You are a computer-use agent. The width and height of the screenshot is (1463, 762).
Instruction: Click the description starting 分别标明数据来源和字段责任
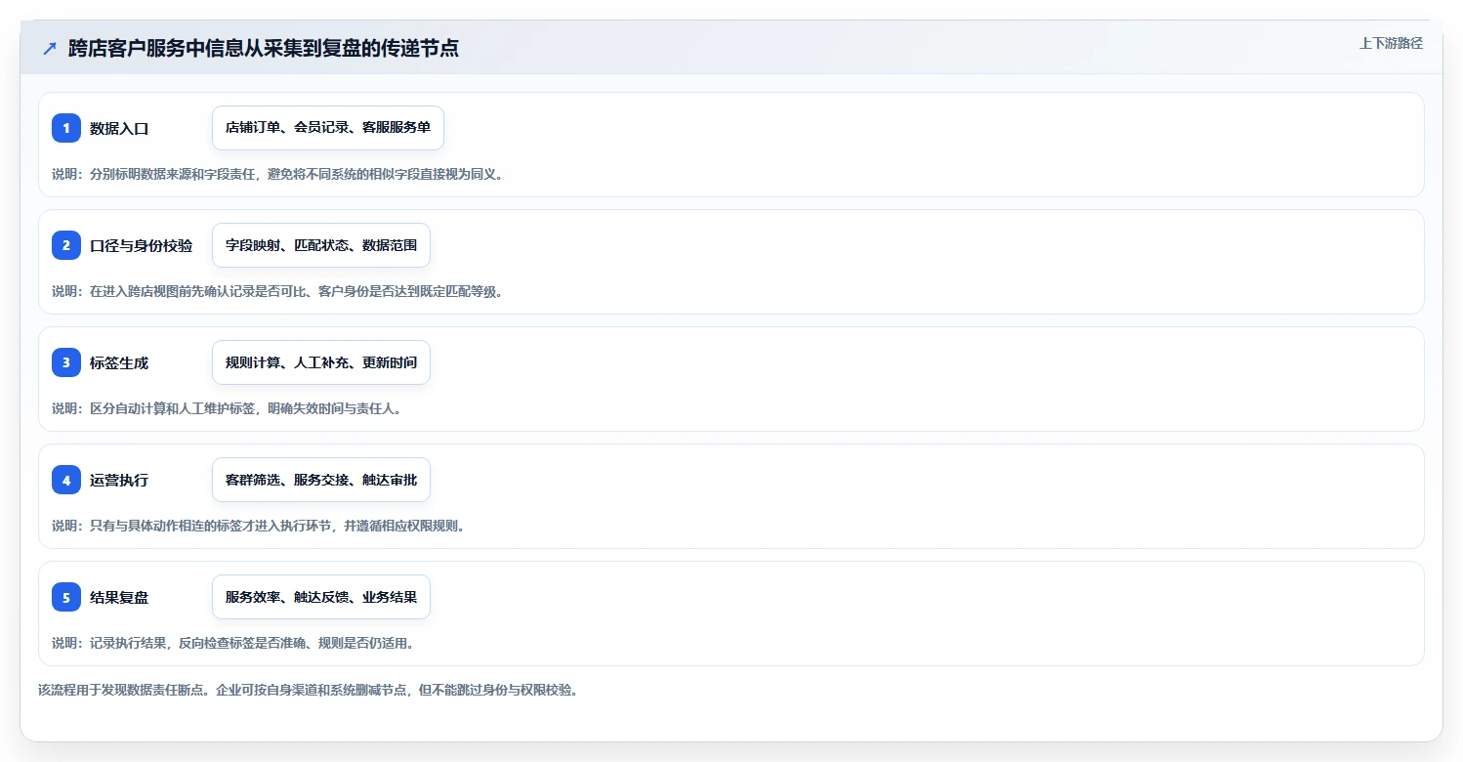277,174
